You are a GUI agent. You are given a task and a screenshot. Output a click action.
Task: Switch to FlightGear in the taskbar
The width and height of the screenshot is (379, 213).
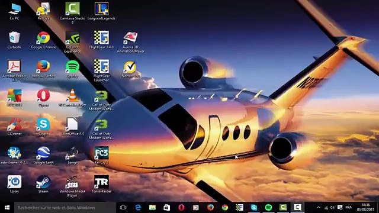pos(239,208)
